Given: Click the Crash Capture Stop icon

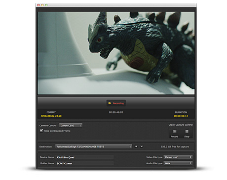Looking at the screenshot, I should point(187,131).
